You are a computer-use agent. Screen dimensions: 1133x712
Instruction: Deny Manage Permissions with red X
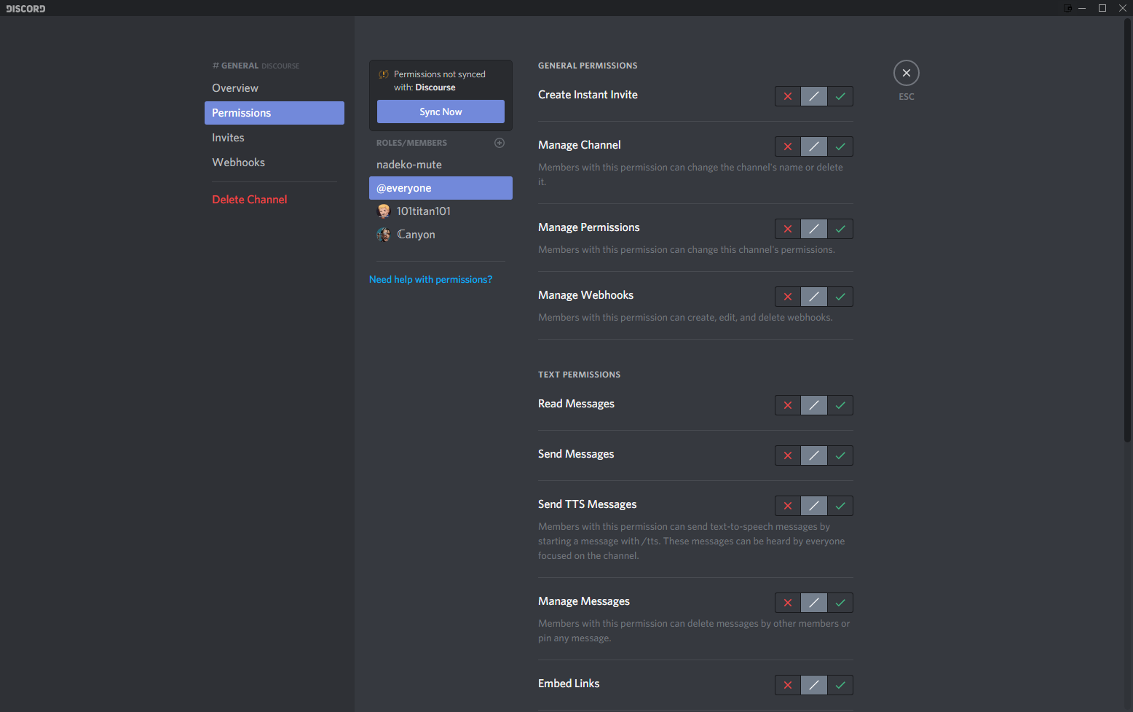click(x=787, y=229)
